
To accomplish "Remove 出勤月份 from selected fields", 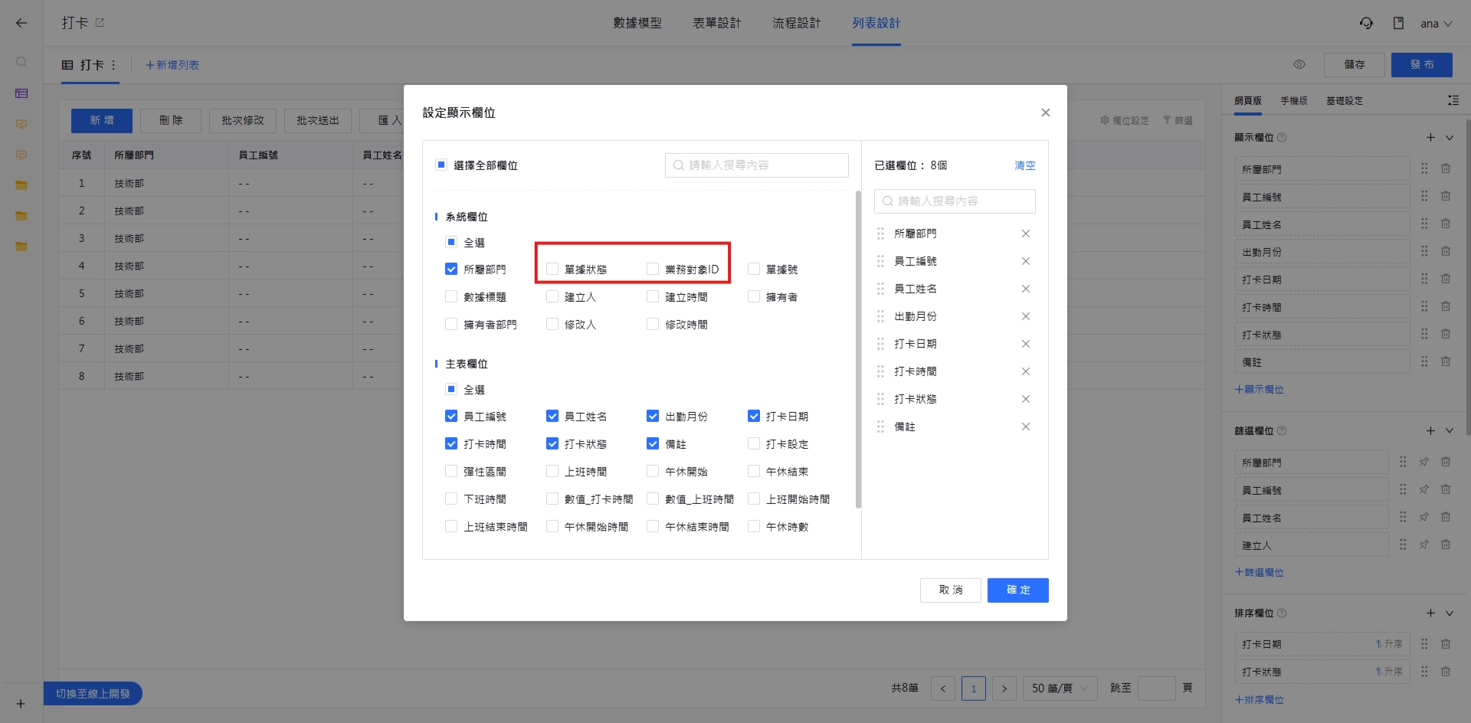I will 1026,316.
